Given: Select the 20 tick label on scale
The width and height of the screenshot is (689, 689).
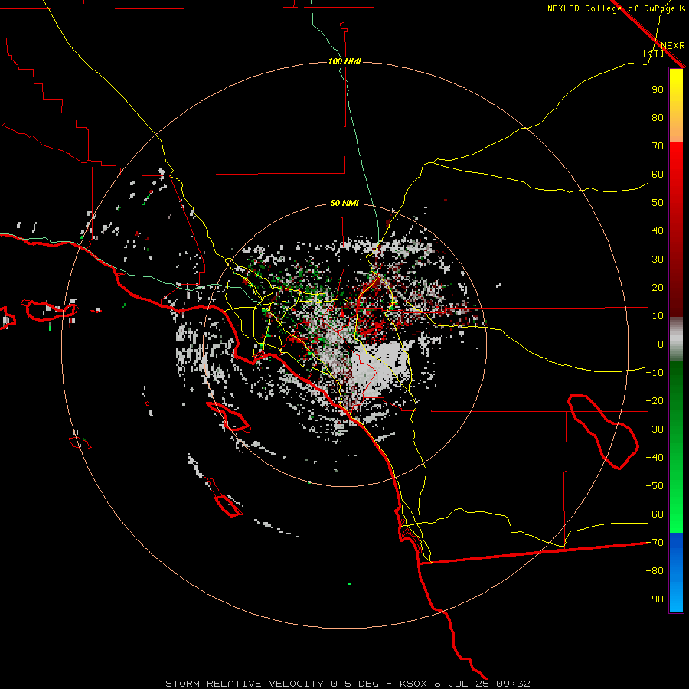Looking at the screenshot, I should 658,287.
